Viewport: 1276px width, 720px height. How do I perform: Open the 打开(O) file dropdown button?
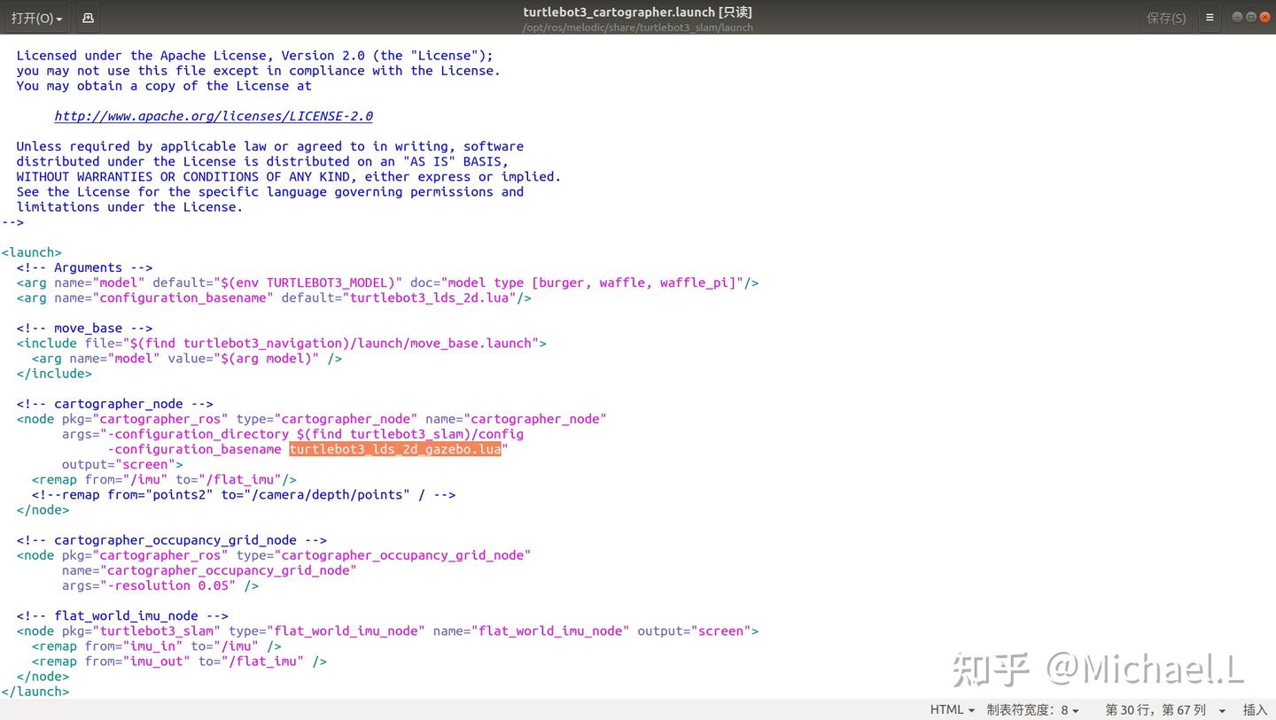click(36, 18)
